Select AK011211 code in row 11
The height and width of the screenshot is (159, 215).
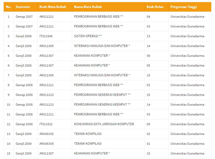[x=46, y=114]
